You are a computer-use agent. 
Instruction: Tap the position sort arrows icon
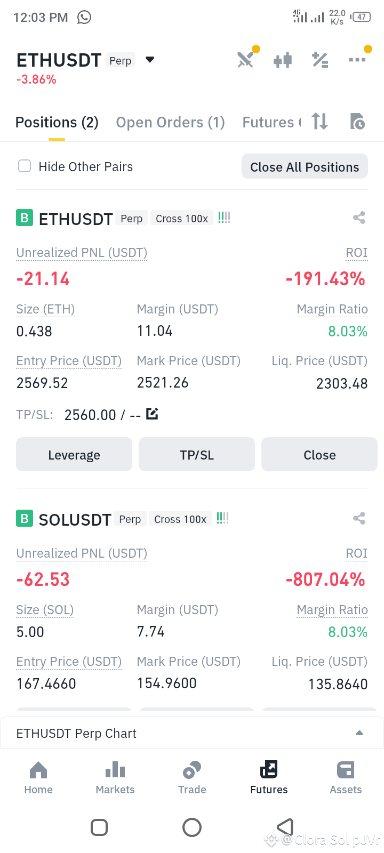click(320, 122)
